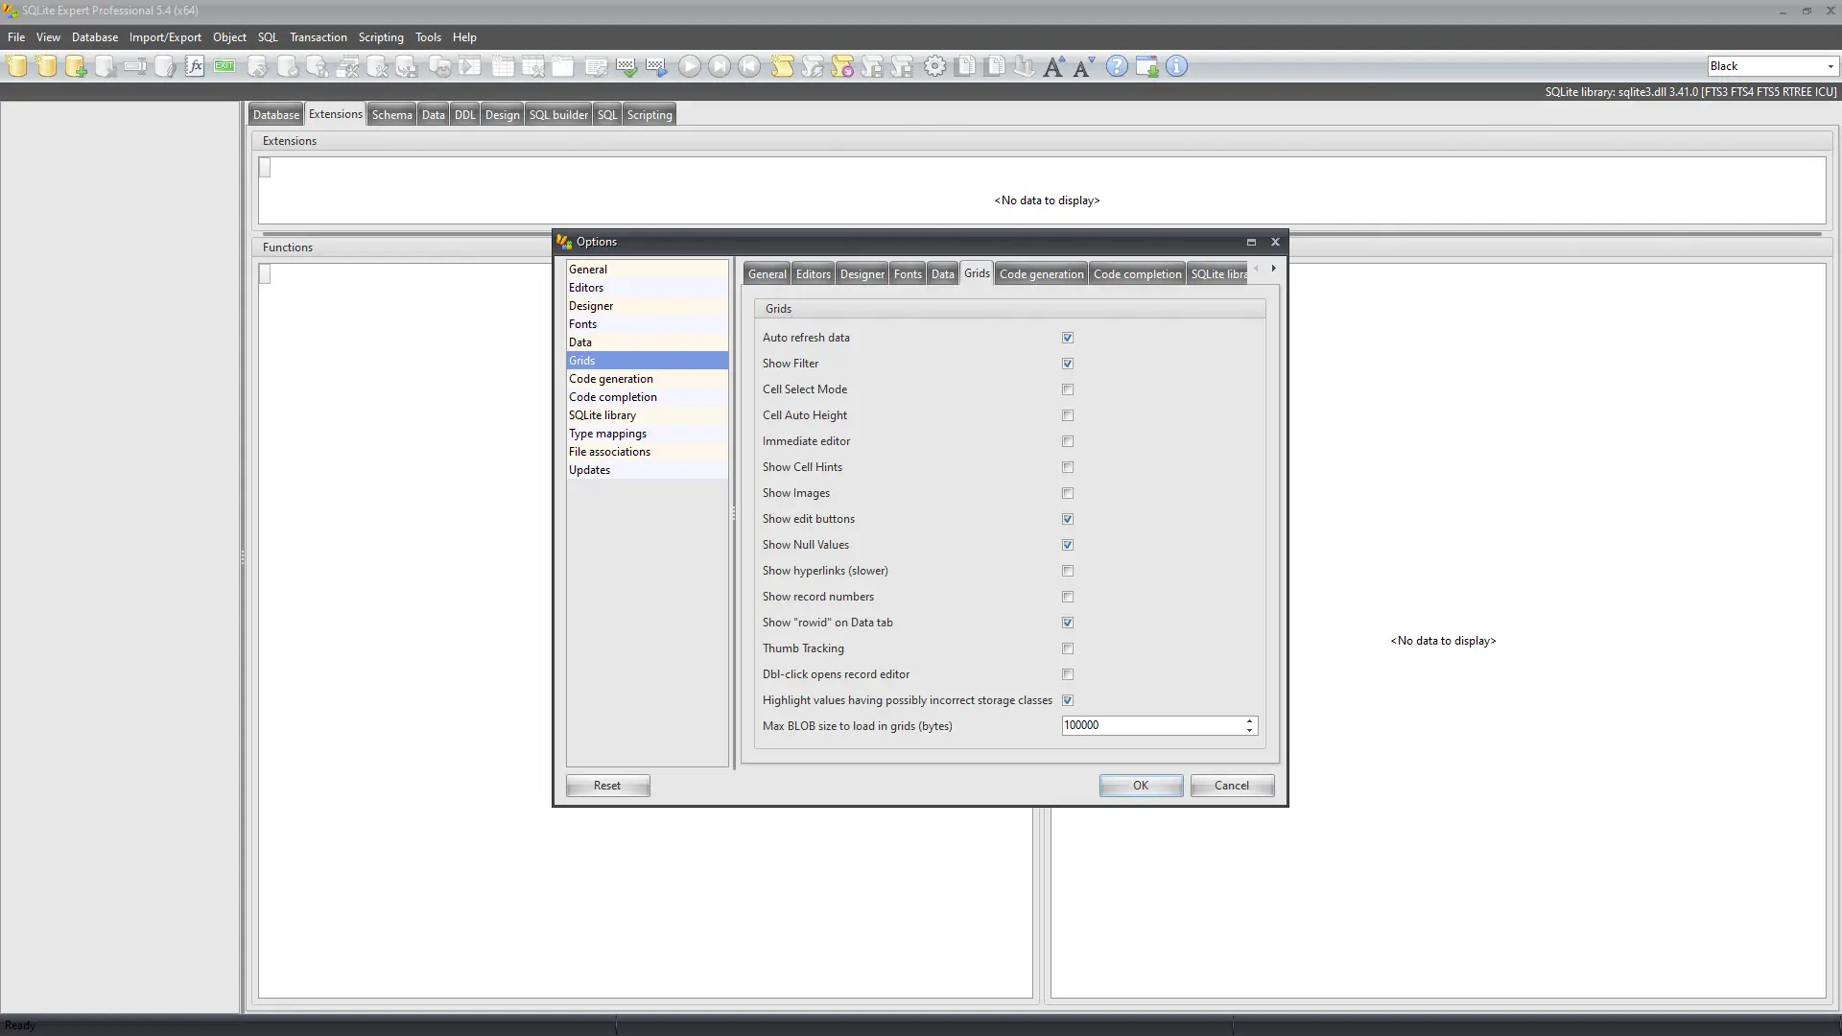Switch to the Code generation tab
This screenshot has width=1842, height=1036.
[x=1041, y=274]
